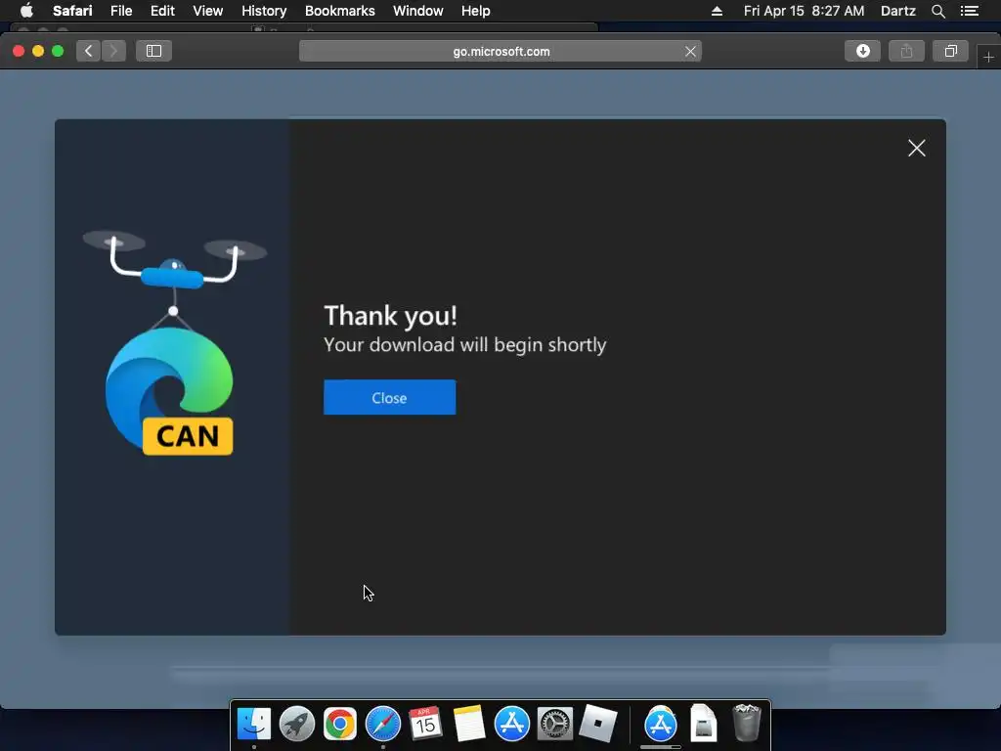Go forward using Safari's forward arrow
Viewport: 1001px width, 751px height.
(x=113, y=51)
